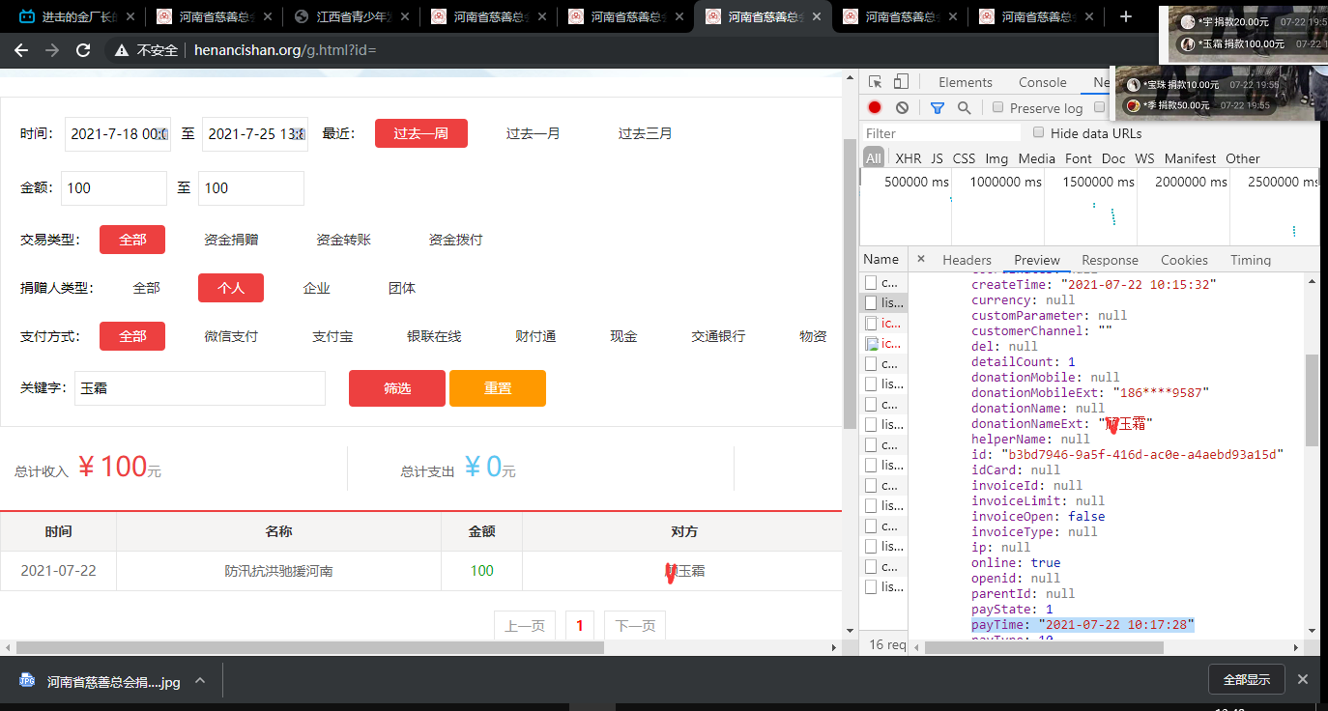Filter network requests by XHR

click(x=909, y=158)
